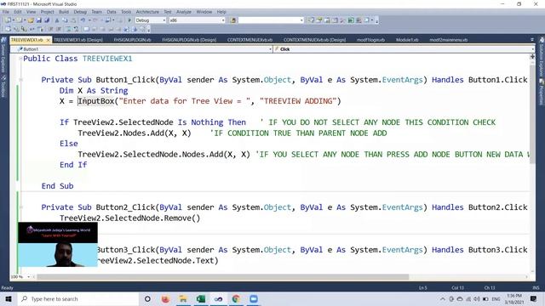Switch to CONTEXTMENUEX.vb [Design] tab
The image size is (545, 306).
[314, 40]
